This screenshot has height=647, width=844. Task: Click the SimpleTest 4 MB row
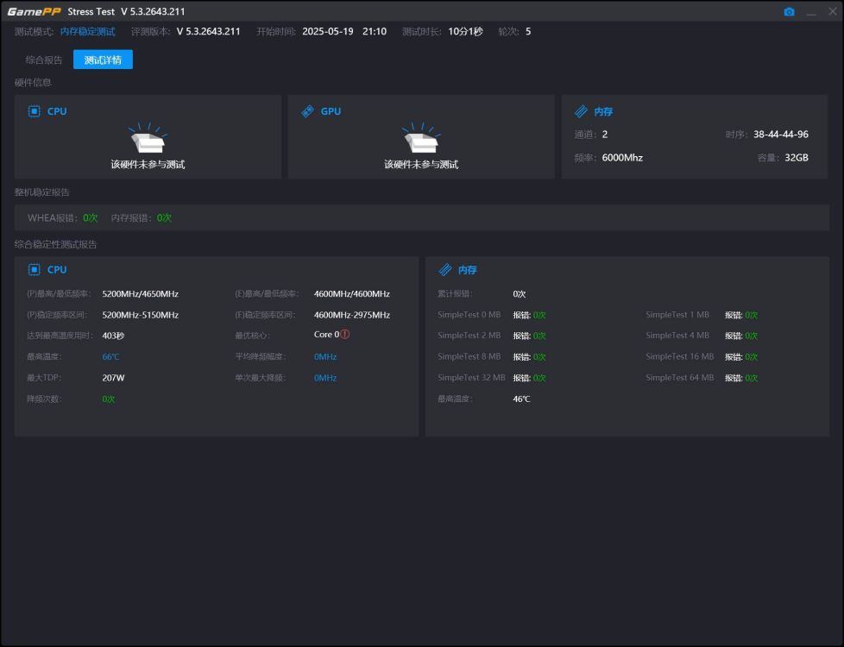[702, 336]
